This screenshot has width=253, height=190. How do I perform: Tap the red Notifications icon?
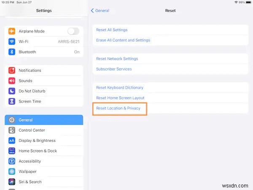[12, 70]
